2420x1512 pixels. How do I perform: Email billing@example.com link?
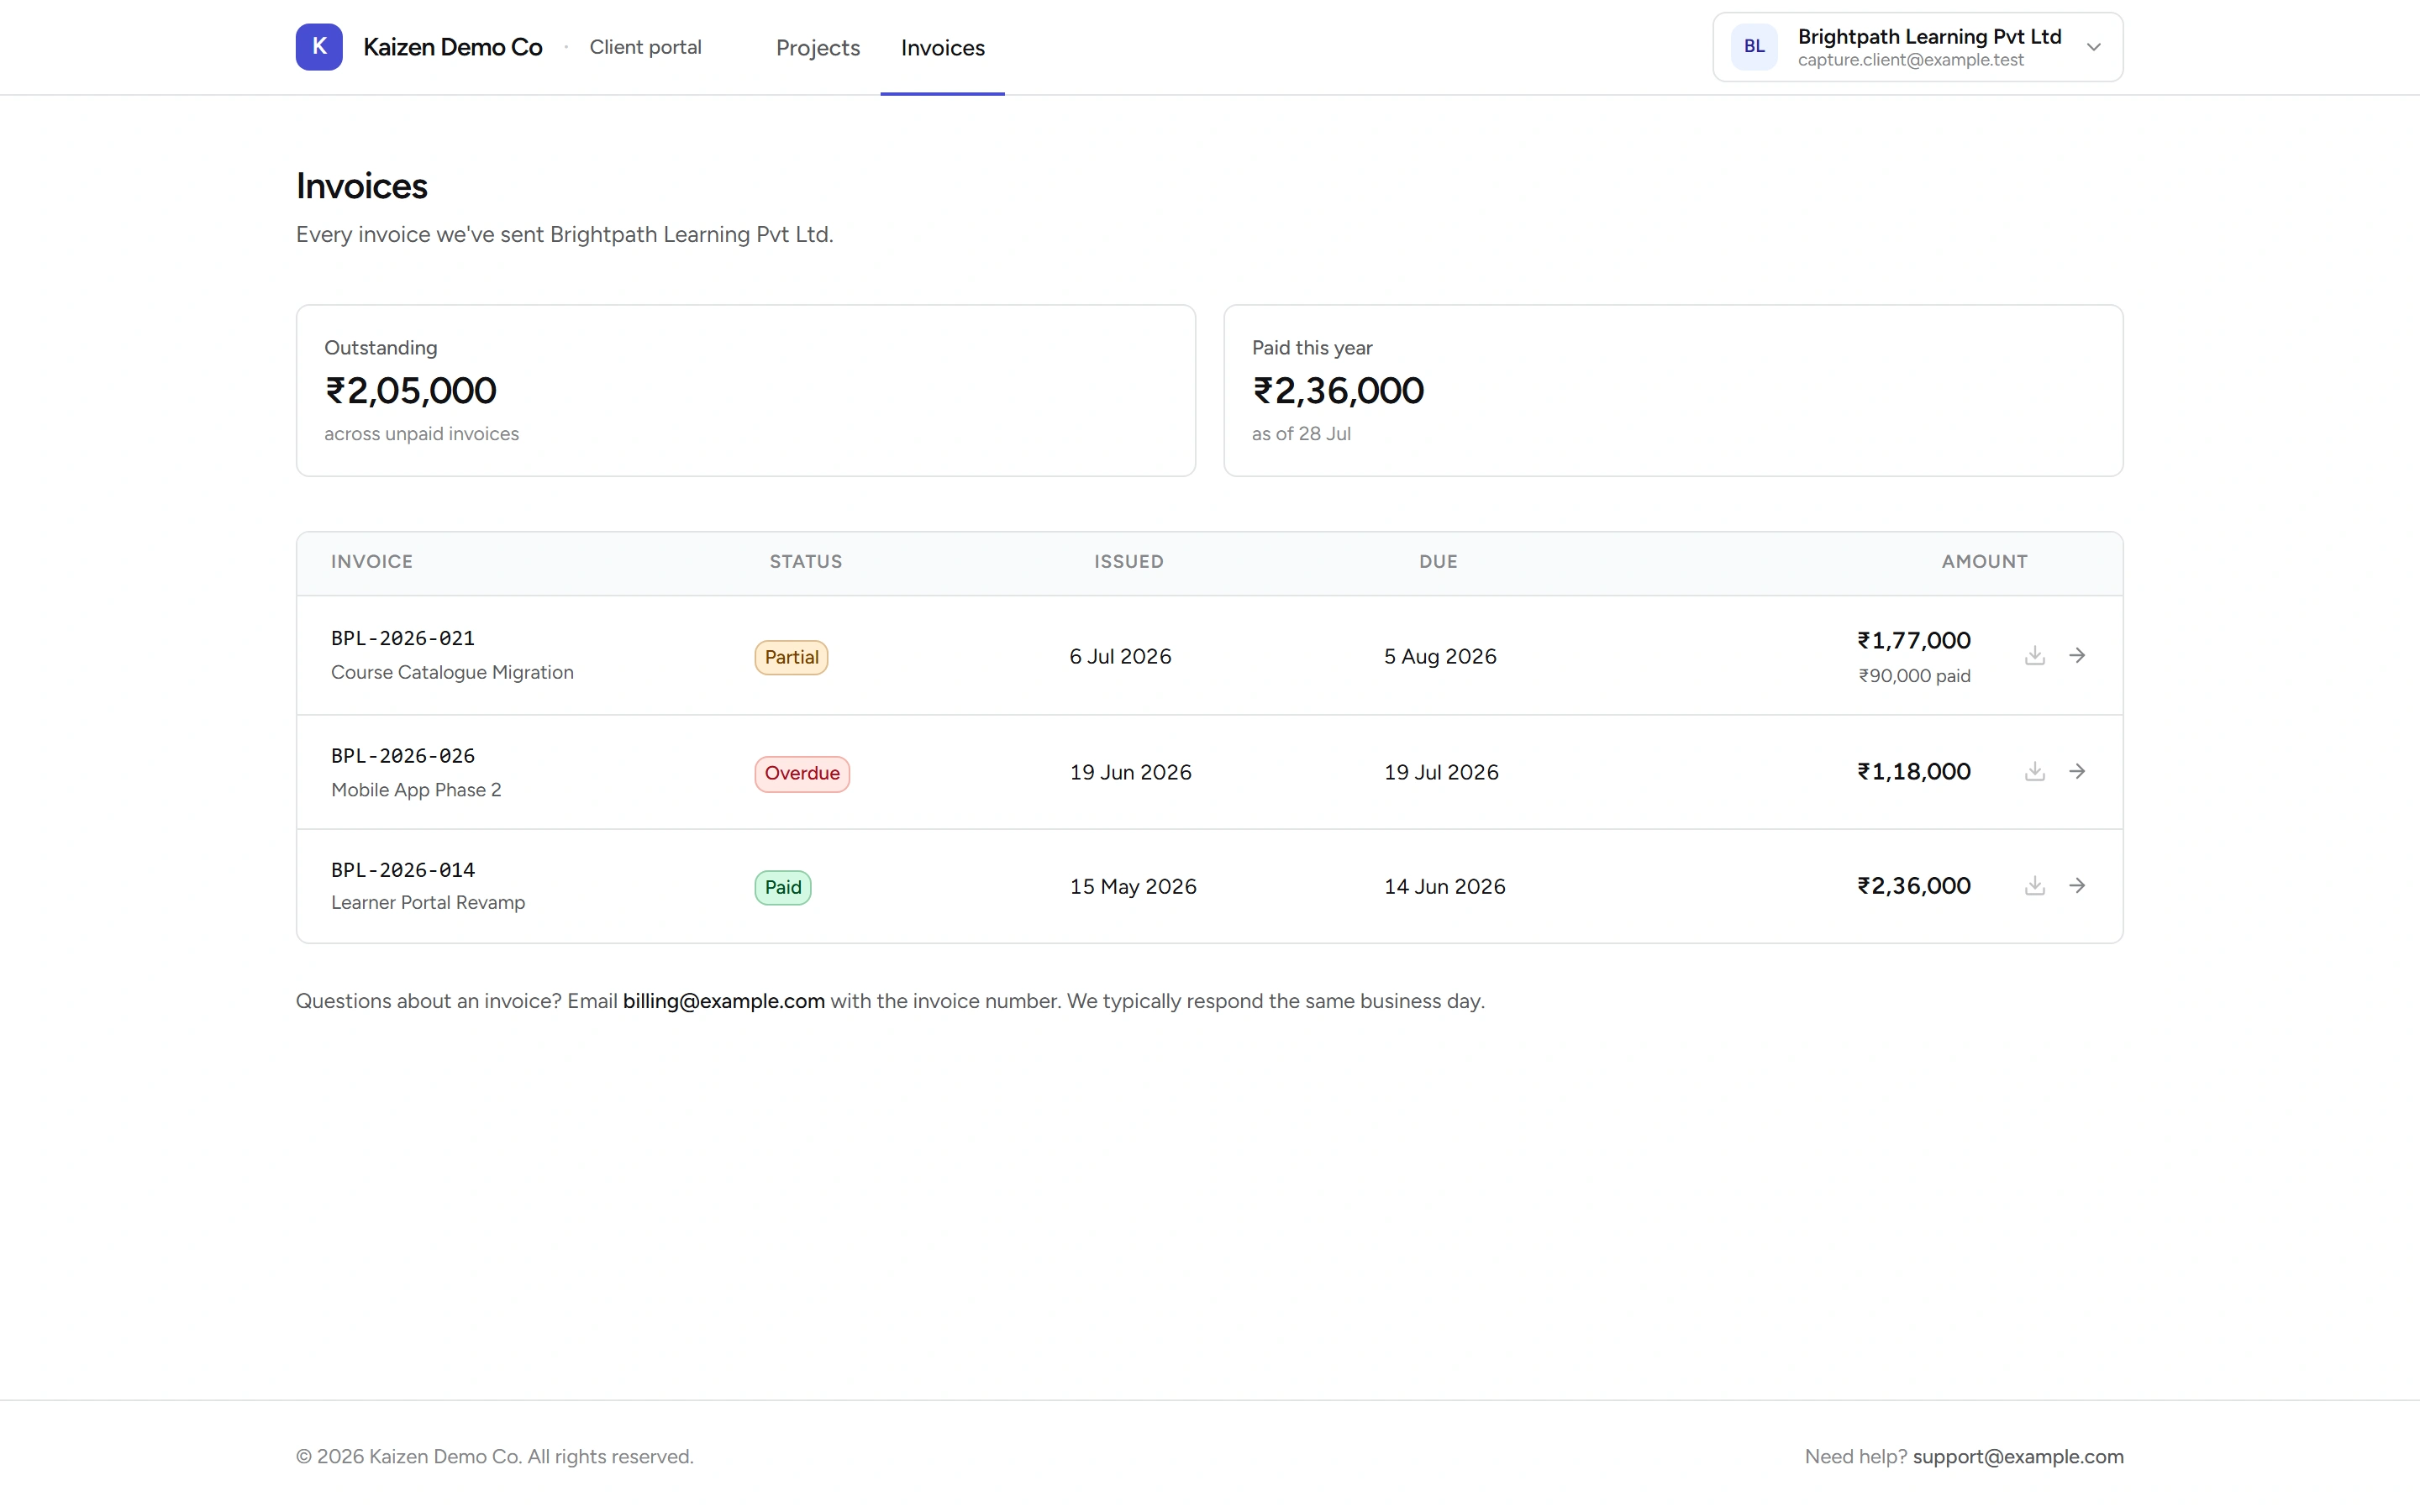pos(723,1001)
